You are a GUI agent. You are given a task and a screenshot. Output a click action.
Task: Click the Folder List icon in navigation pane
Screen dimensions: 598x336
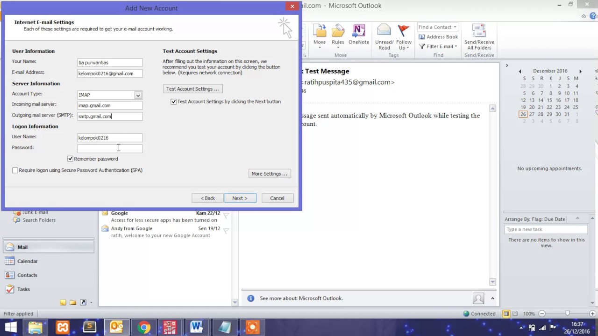[73, 302]
